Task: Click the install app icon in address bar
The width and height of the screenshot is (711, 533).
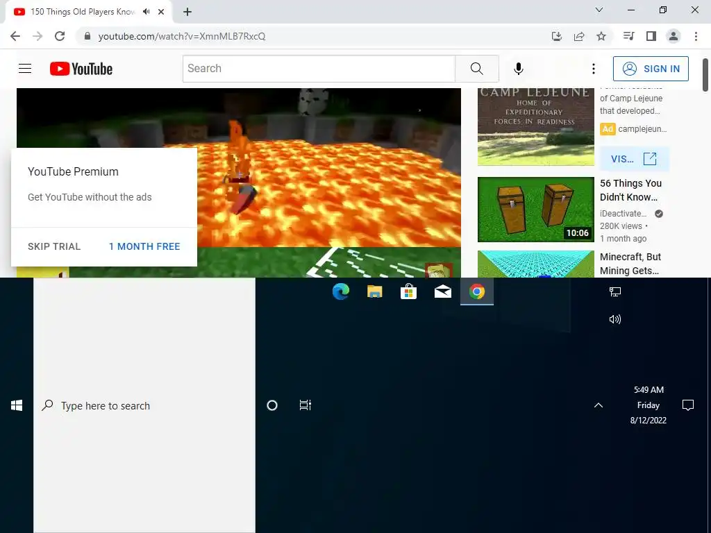Action: [557, 36]
